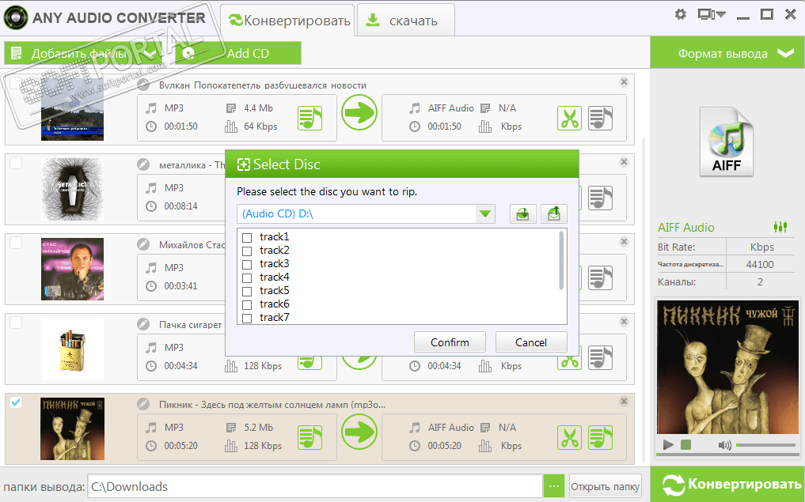Open audio settings equalizer icon beside AIFF Audio
The width and height of the screenshot is (805, 502).
coord(780,227)
